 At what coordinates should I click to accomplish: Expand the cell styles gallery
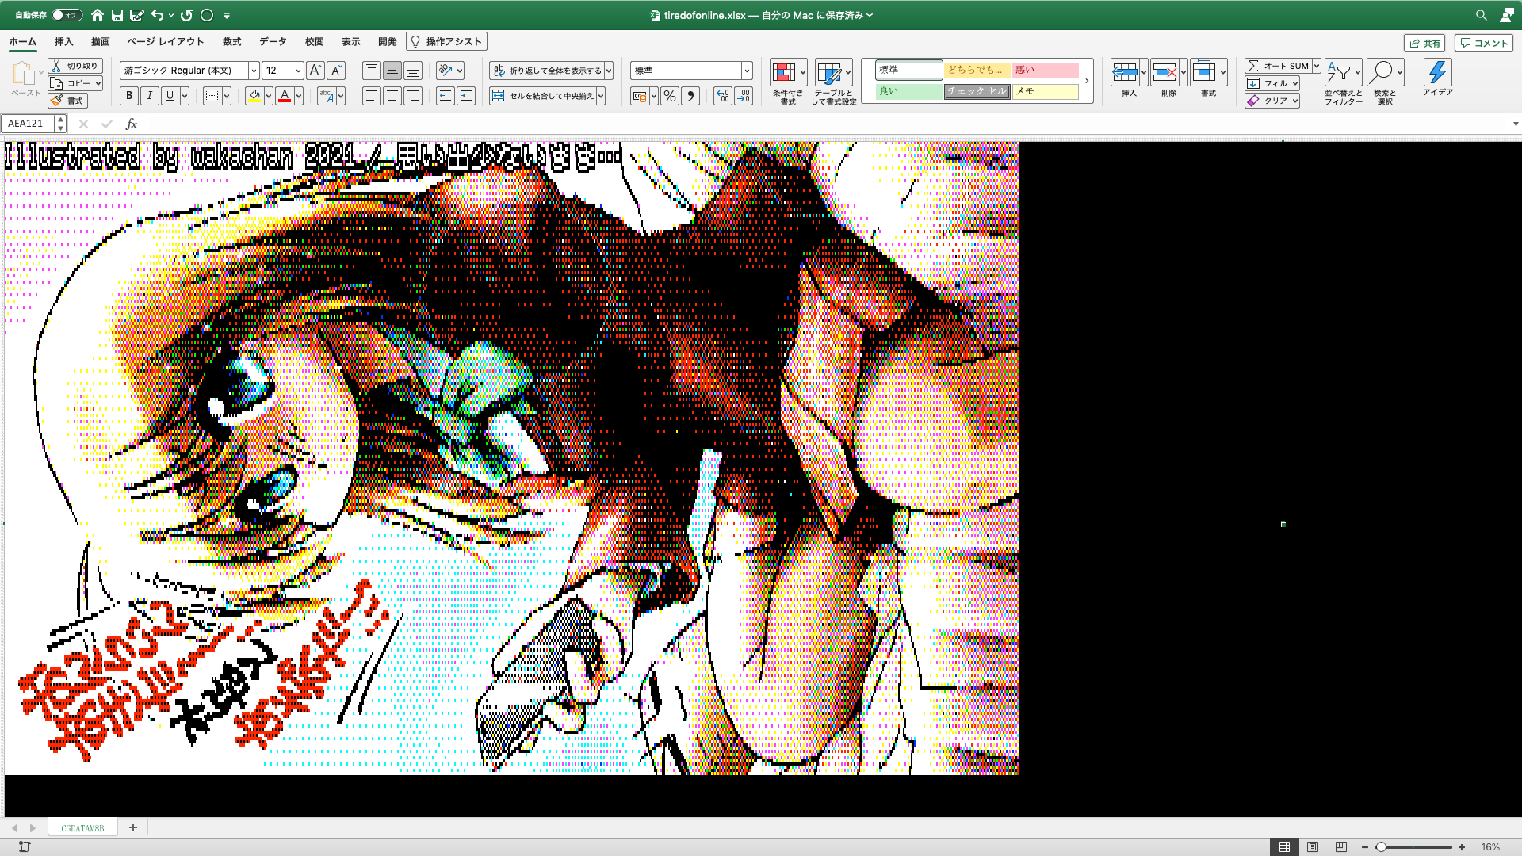point(1086,81)
